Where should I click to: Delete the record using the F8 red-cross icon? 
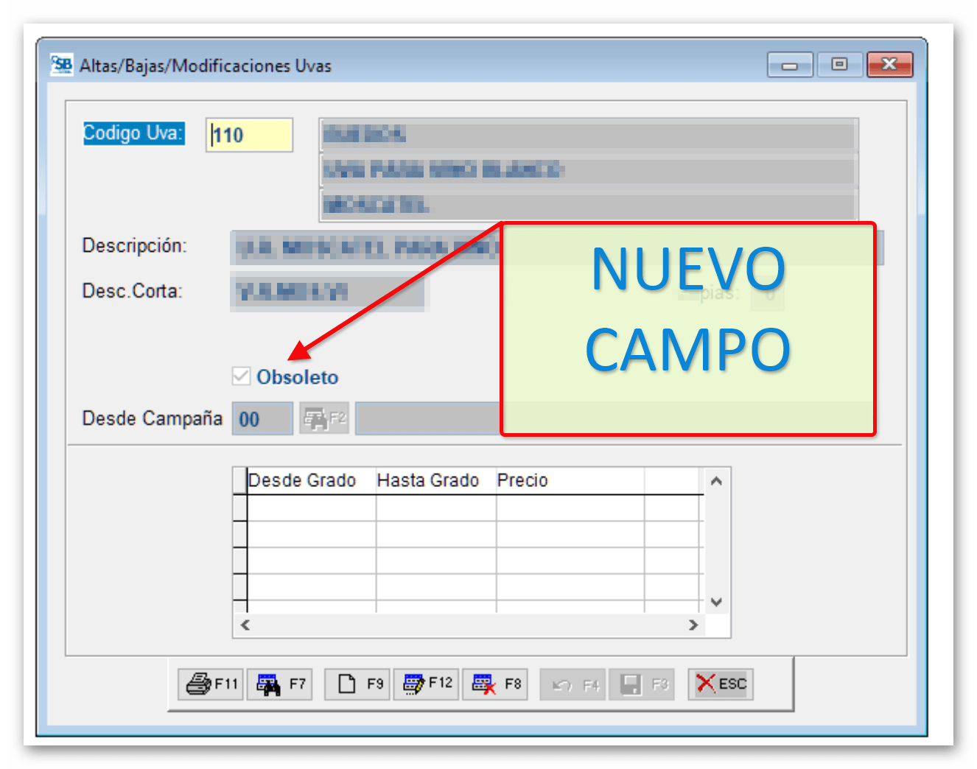(x=495, y=684)
